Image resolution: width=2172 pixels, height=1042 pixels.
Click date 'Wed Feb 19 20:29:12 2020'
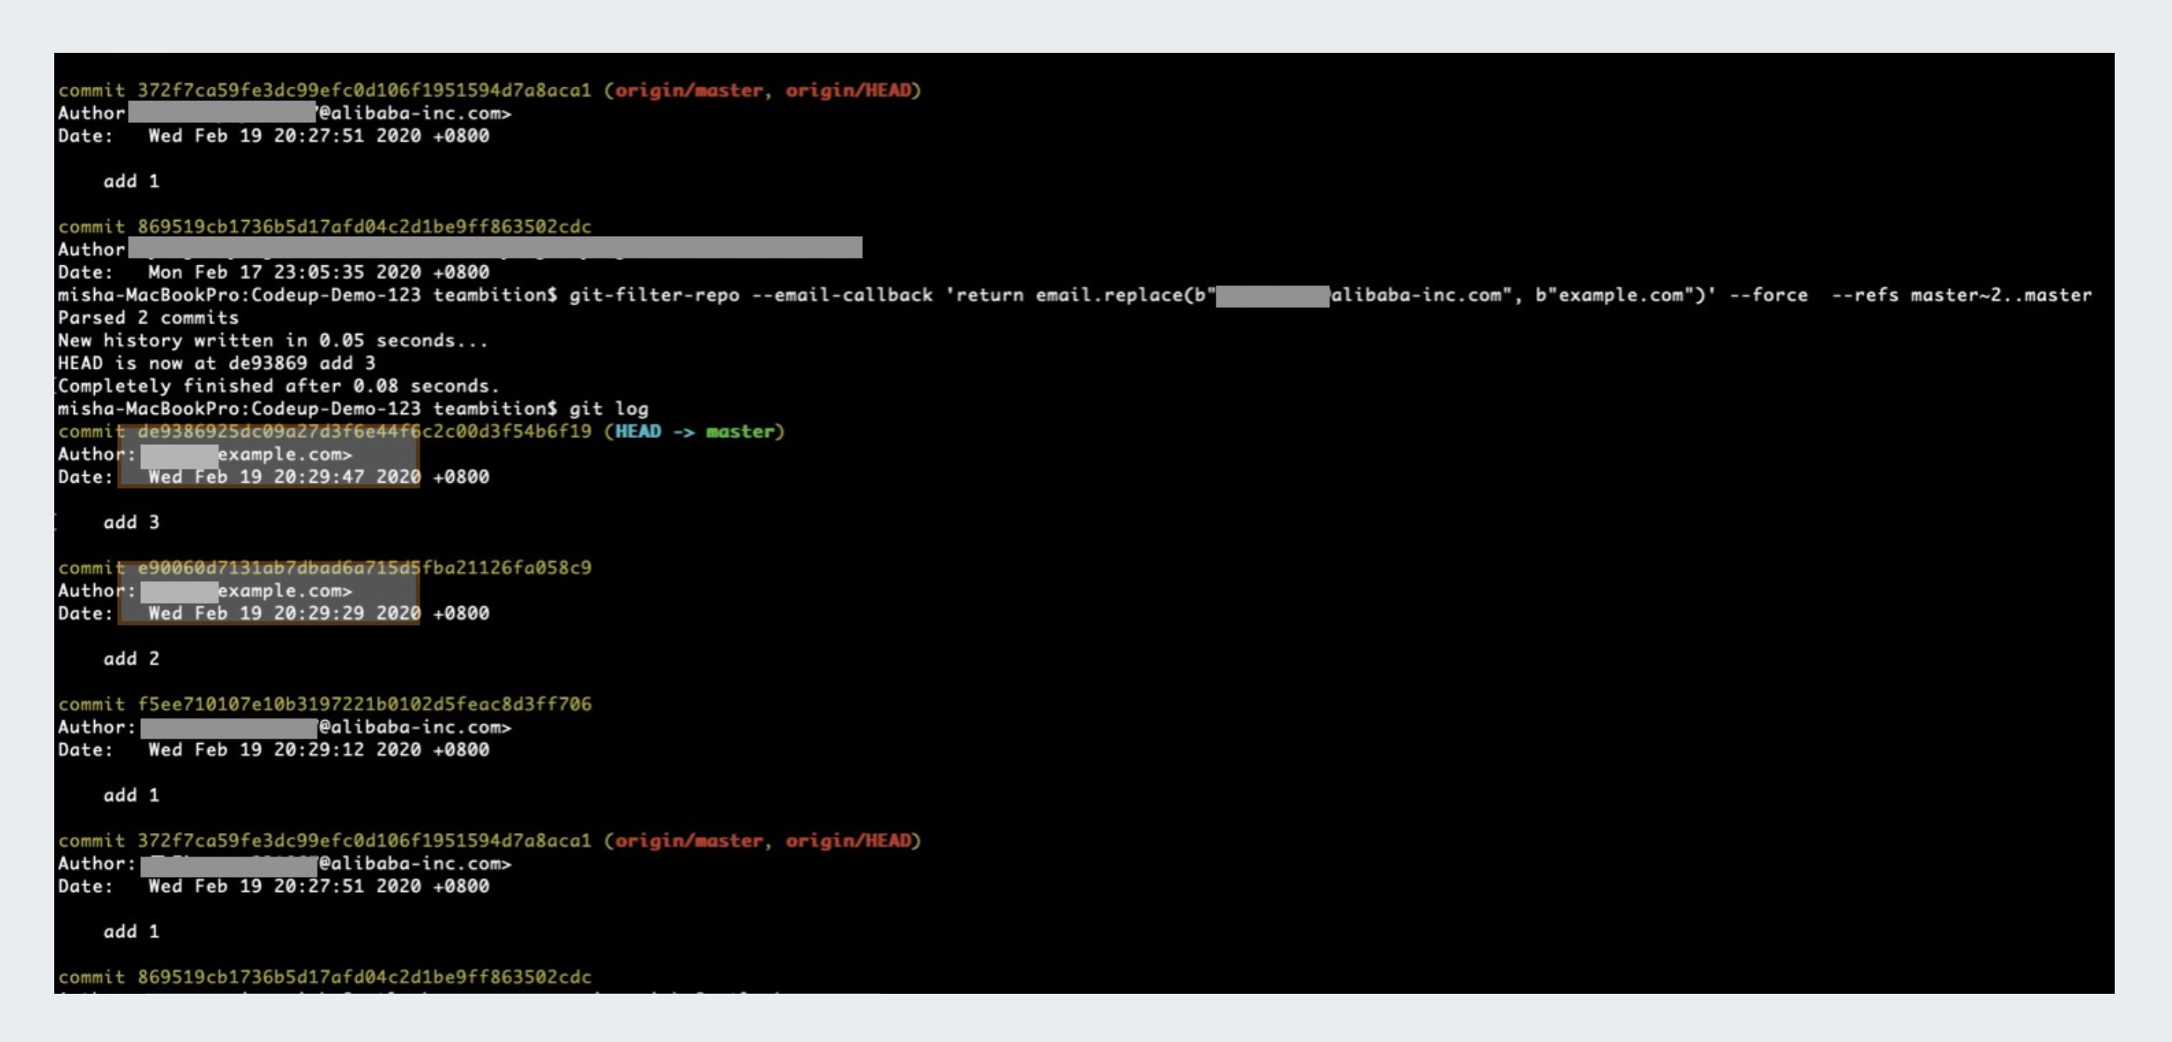[285, 750]
